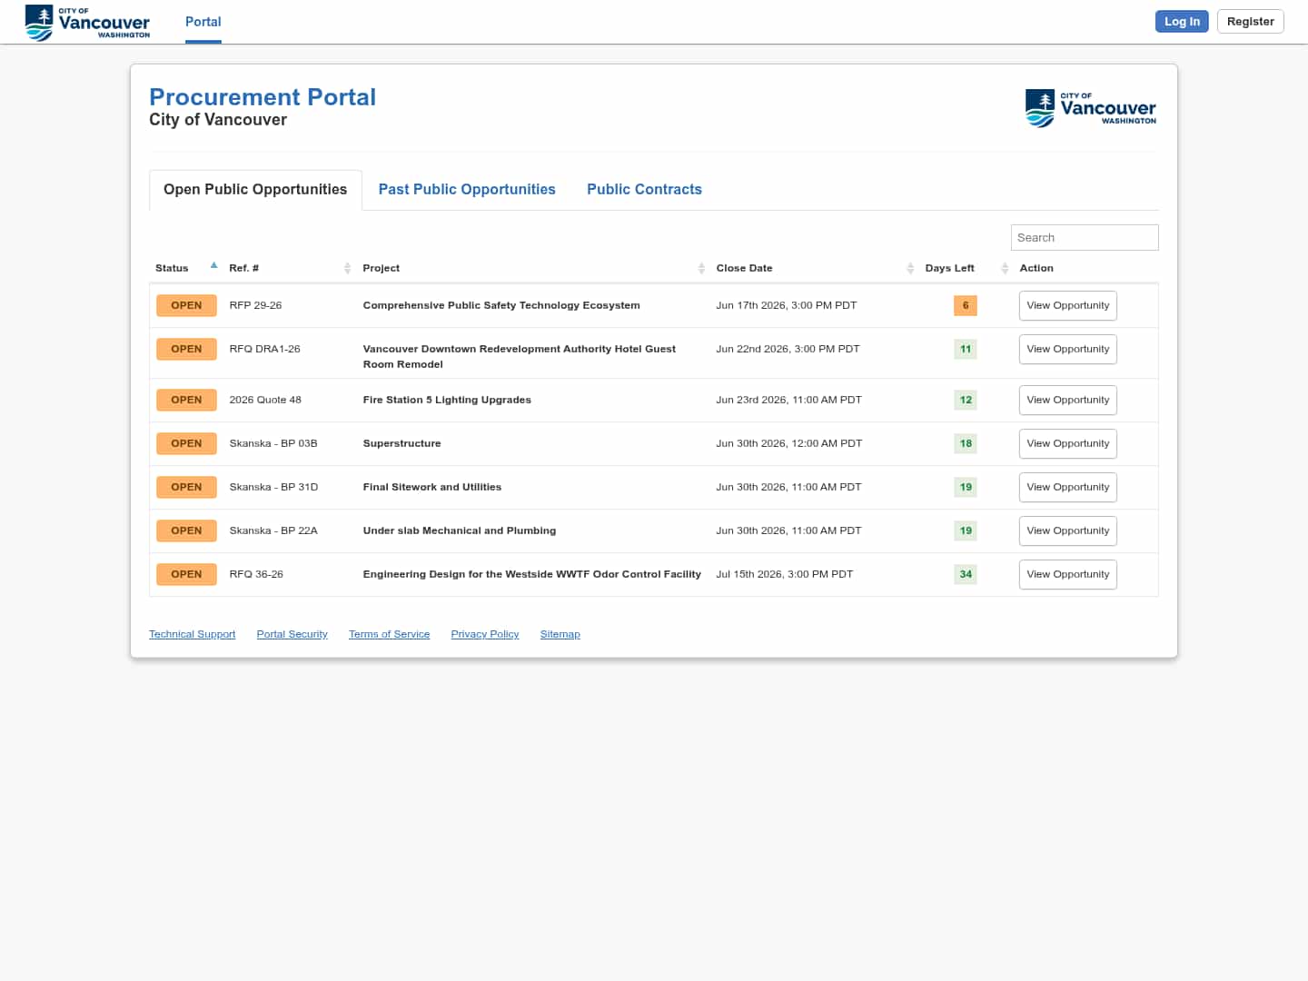The width and height of the screenshot is (1308, 981).
Task: Switch to Past Public Opportunities tab
Action: (467, 189)
